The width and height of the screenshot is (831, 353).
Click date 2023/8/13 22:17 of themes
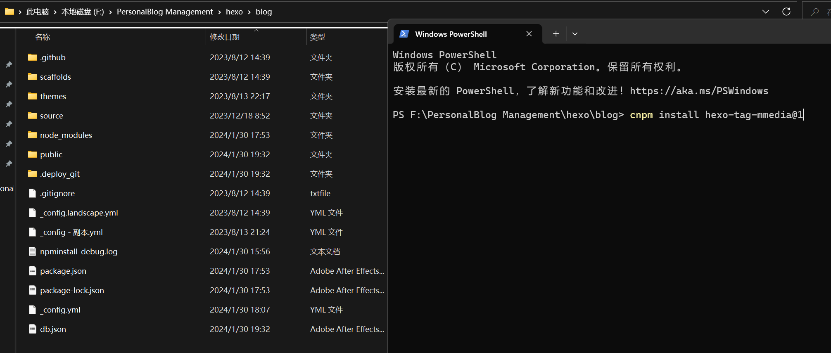(x=240, y=96)
